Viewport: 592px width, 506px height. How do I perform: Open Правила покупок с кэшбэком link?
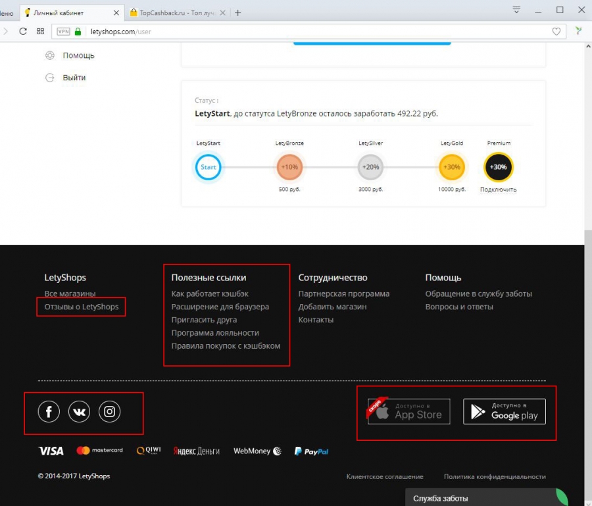tap(226, 346)
